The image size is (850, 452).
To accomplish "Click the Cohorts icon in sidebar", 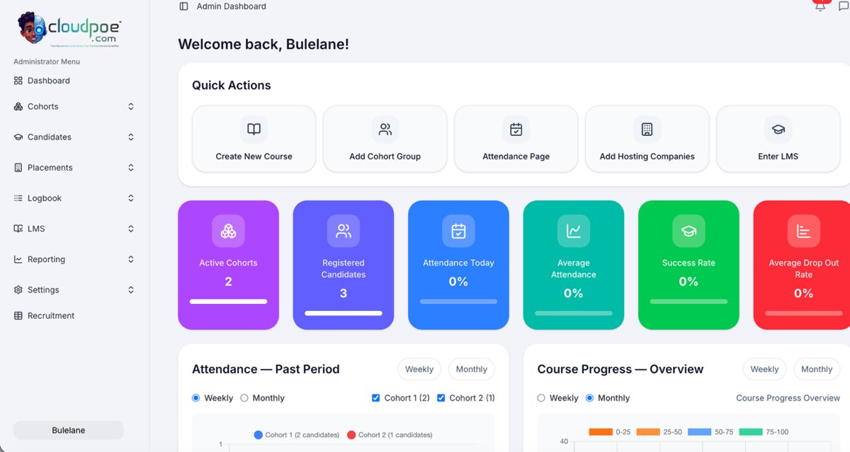I will tap(18, 106).
